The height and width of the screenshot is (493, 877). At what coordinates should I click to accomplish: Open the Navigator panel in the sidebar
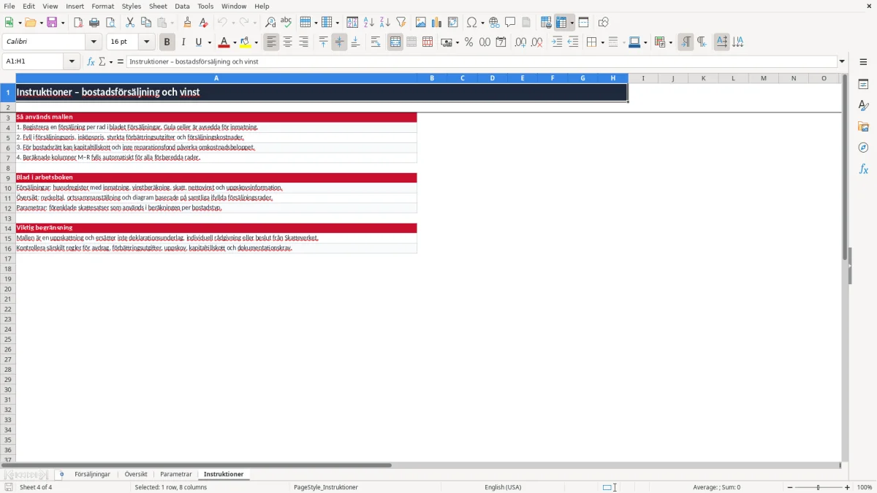[x=863, y=148]
